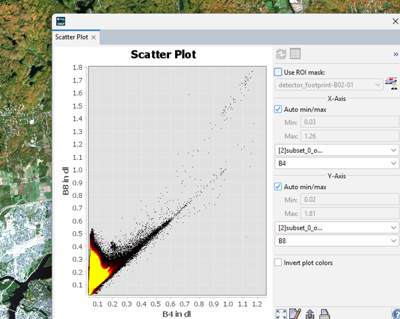Collapse the panel with the double-chevron
This screenshot has height=319, width=400.
395,54
